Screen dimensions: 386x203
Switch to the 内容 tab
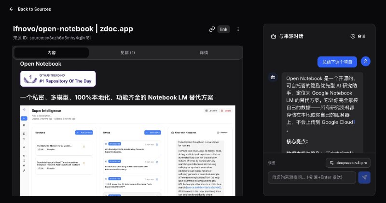[52, 53]
